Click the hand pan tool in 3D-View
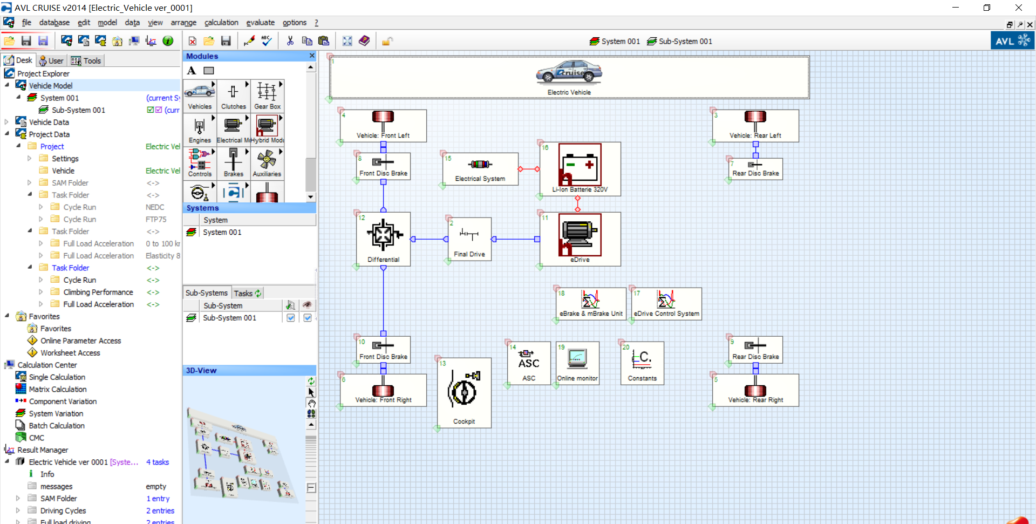Image resolution: width=1036 pixels, height=524 pixels. 311,403
